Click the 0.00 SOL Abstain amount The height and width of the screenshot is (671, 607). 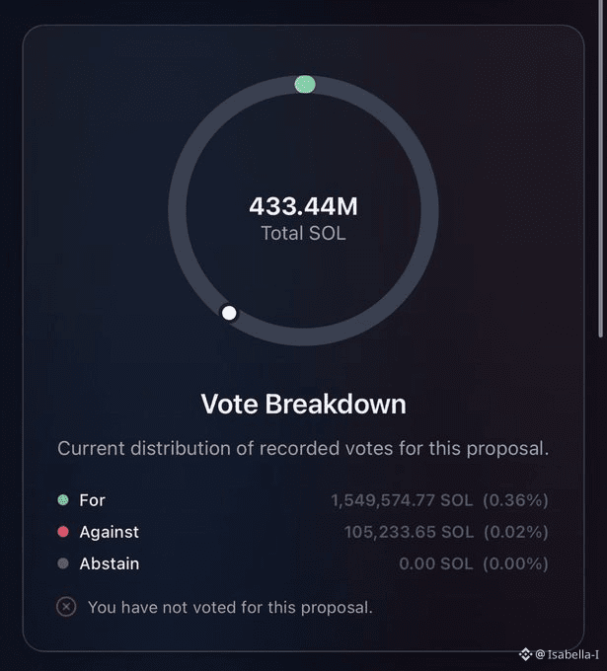pyautogui.click(x=436, y=563)
